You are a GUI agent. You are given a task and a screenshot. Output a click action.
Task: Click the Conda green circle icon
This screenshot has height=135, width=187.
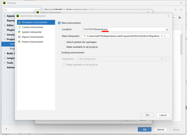tap(19, 27)
